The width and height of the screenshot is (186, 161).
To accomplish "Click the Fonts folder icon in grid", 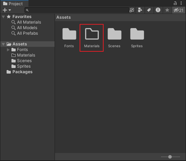I will tap(69, 34).
